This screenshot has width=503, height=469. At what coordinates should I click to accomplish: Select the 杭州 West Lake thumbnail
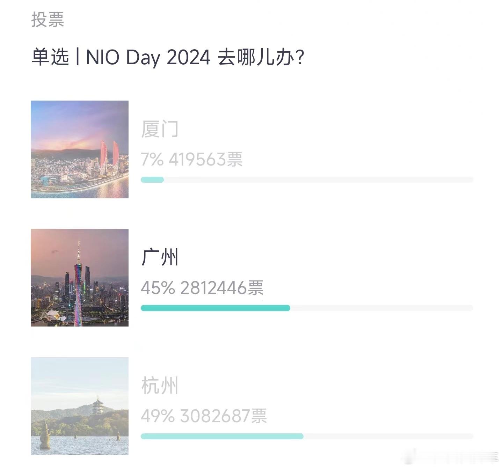click(x=80, y=406)
